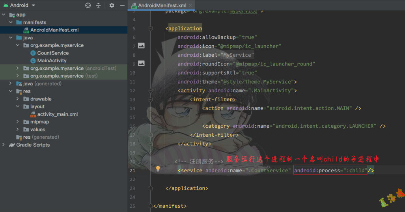This screenshot has height=212, width=405.
Task: Expand the org.example.myservice (androidTest) package
Action: [18, 68]
